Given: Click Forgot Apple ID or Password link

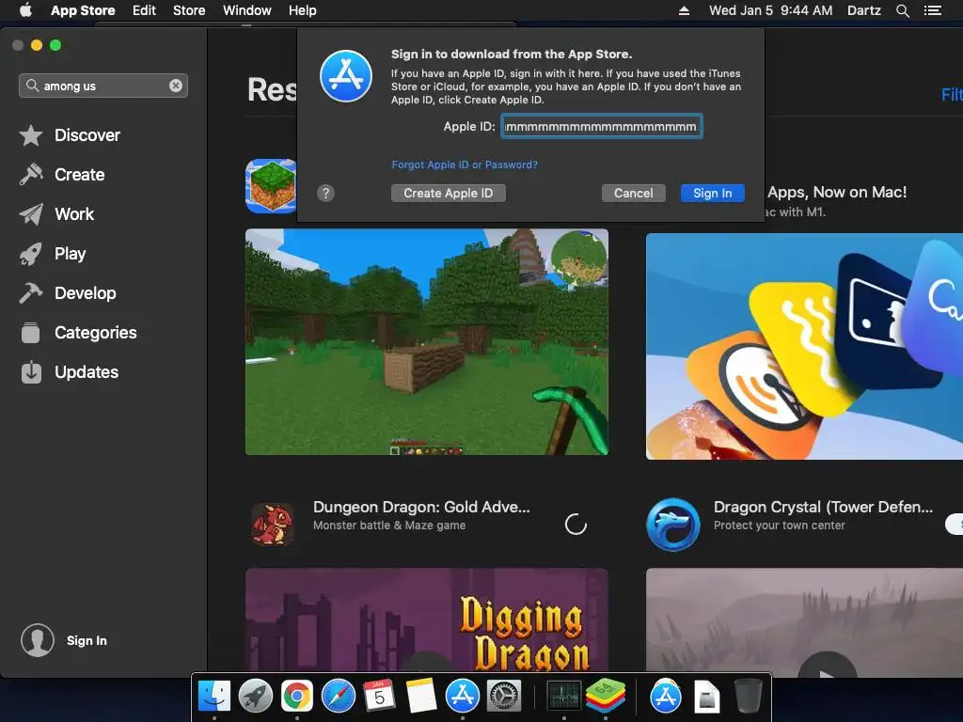Looking at the screenshot, I should point(465,165).
